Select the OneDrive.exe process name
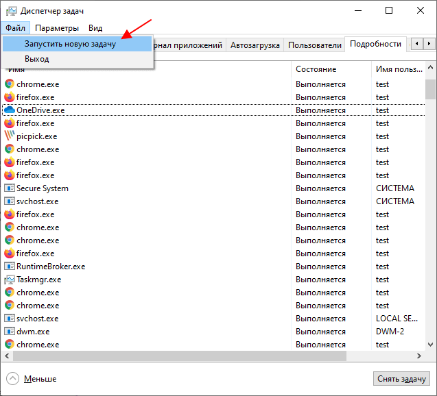The height and width of the screenshot is (396, 437). 40,110
